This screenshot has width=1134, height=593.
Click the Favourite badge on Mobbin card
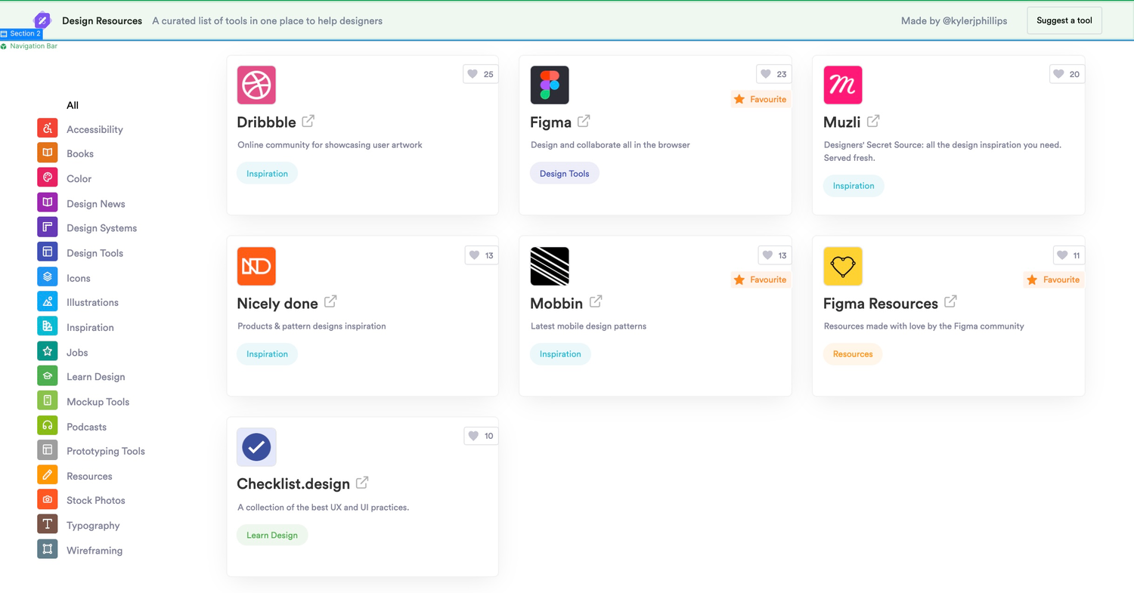point(761,280)
